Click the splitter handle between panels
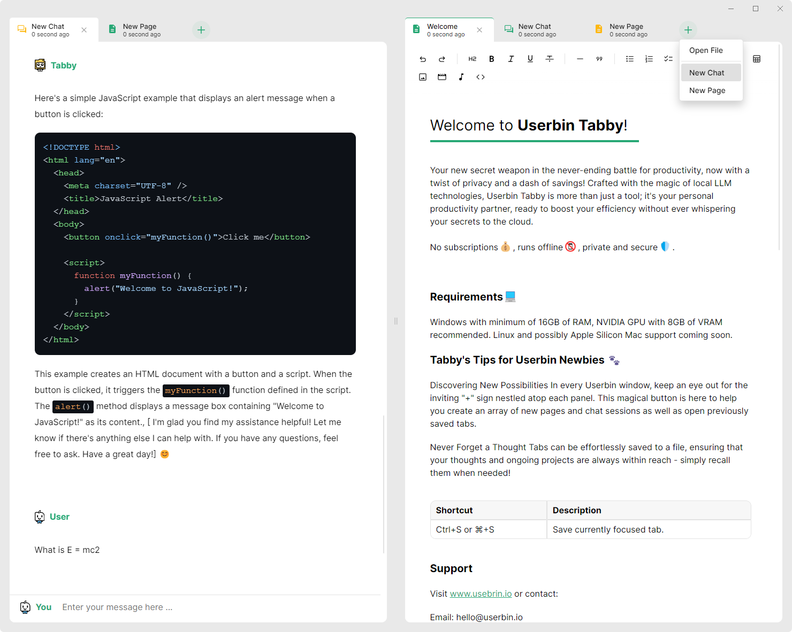The width and height of the screenshot is (792, 632). point(396,321)
